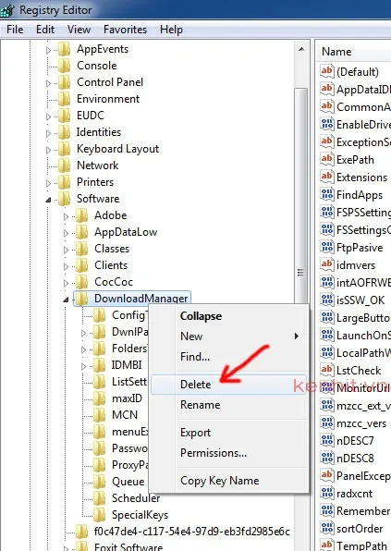391x551 pixels.
Task: Expand the Control Panel key arrow
Action: tap(48, 83)
